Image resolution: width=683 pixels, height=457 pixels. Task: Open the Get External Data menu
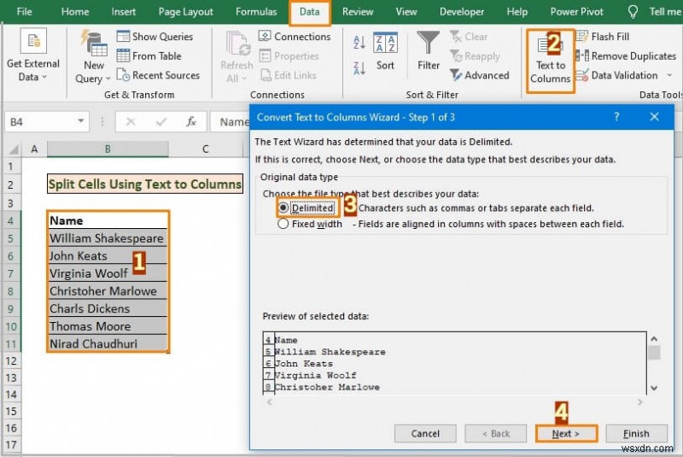[33, 56]
